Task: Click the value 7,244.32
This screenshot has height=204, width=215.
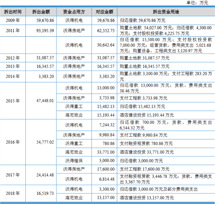Action: pos(107,125)
